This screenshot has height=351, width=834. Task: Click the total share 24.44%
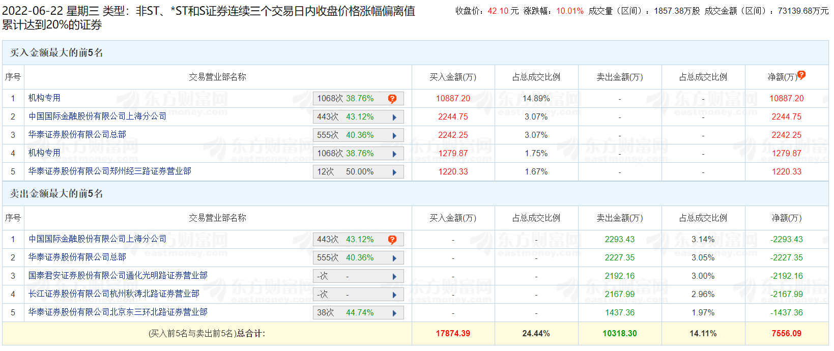coord(536,334)
